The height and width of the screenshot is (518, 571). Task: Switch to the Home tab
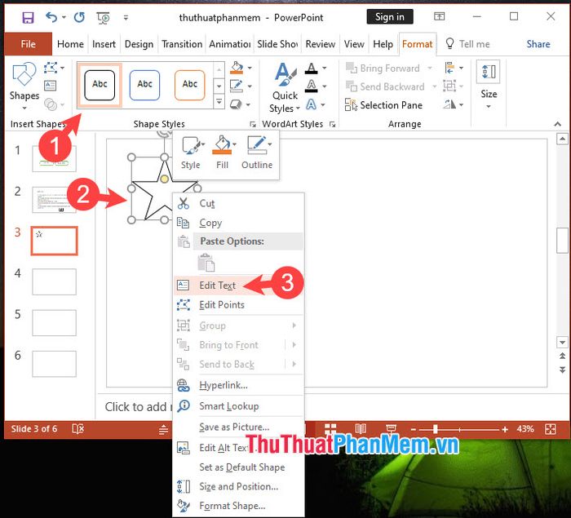[x=70, y=44]
